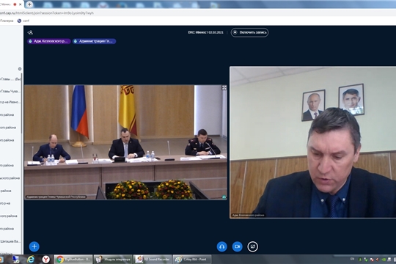Click the Адм. Козловского района name label

coord(248,216)
